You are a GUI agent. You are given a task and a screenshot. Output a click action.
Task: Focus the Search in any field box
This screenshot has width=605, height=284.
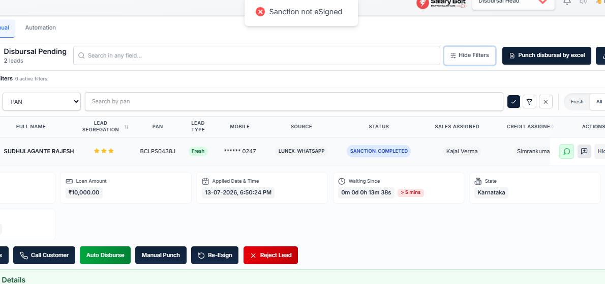click(x=257, y=55)
